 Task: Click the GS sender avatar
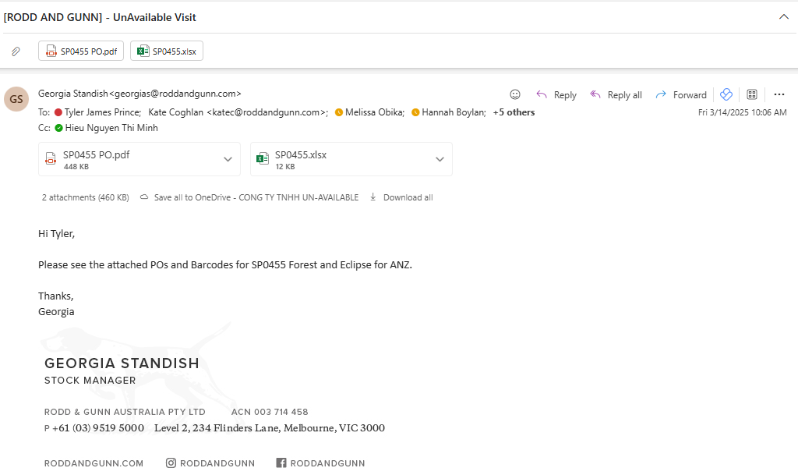(16, 99)
